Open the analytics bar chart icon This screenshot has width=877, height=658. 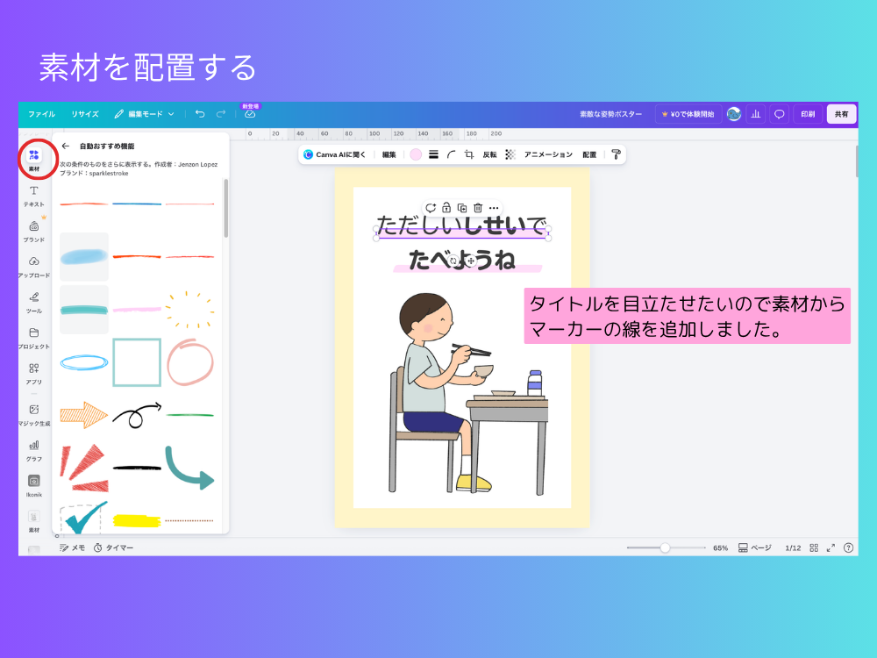(756, 114)
